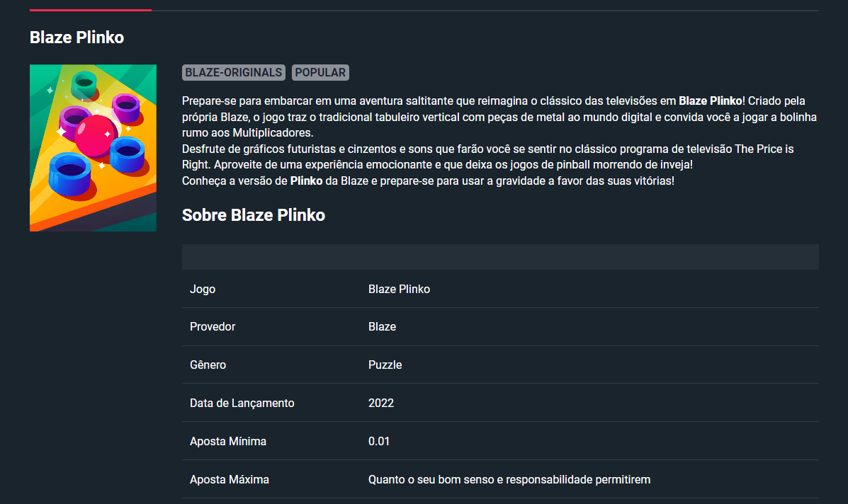Click the bold Blaze Plinko text in description
Screen dimensions: 848x504
coord(710,101)
